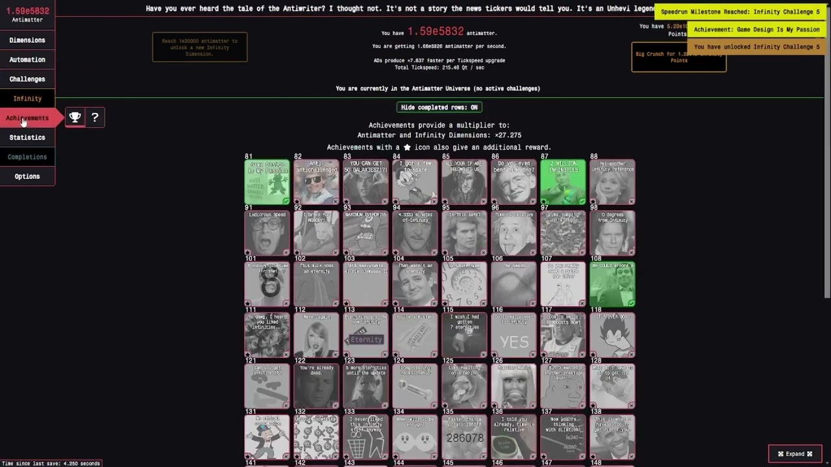Select '4.3333 minutes of Infinity' achievement

(415, 233)
